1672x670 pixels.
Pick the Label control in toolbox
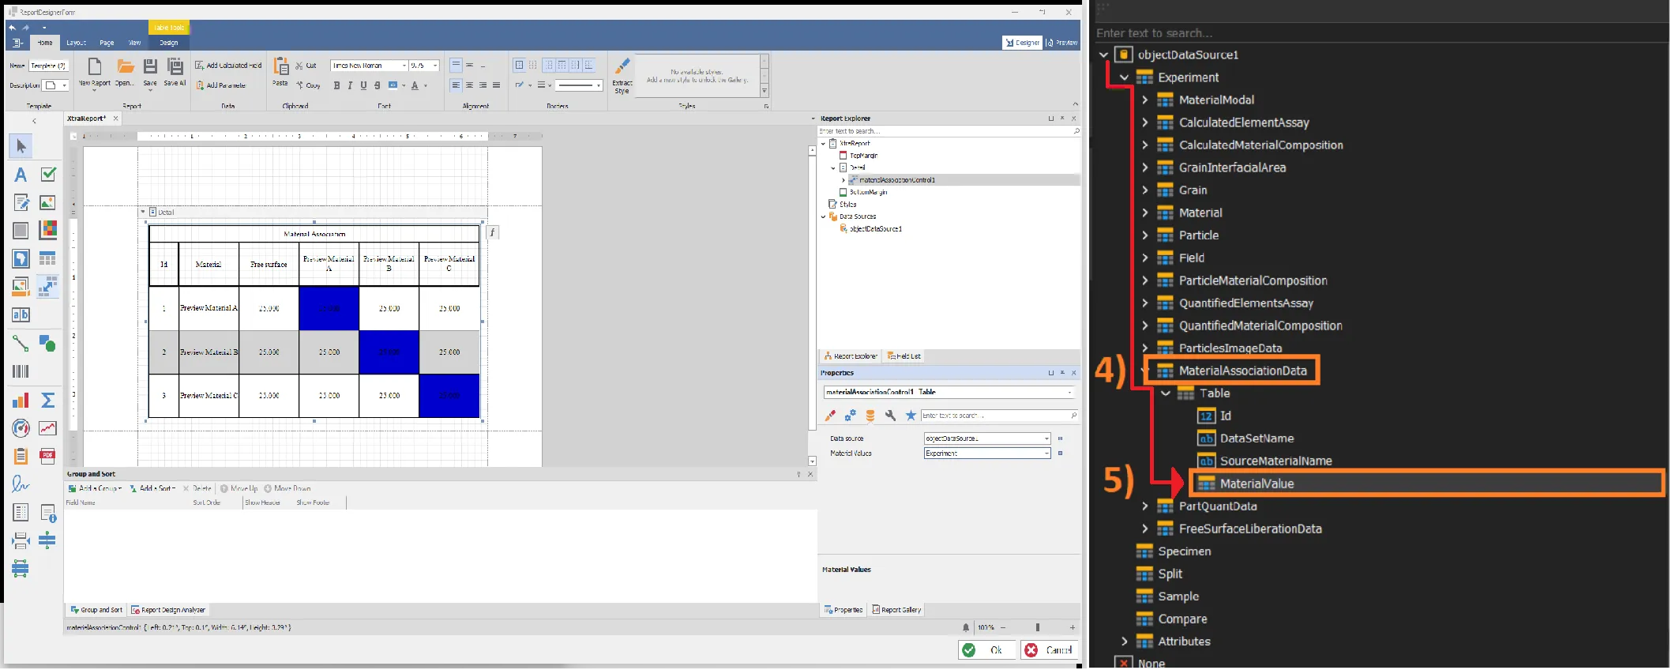[x=21, y=175]
